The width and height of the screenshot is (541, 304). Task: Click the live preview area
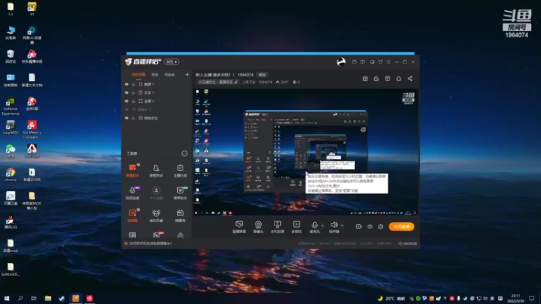click(305, 152)
